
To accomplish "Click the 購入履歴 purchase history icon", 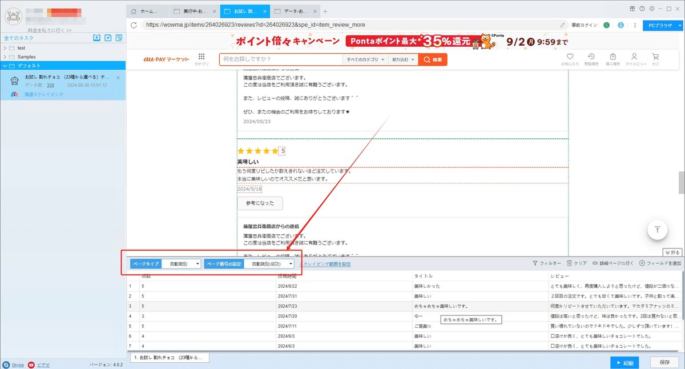I will 613,57.
